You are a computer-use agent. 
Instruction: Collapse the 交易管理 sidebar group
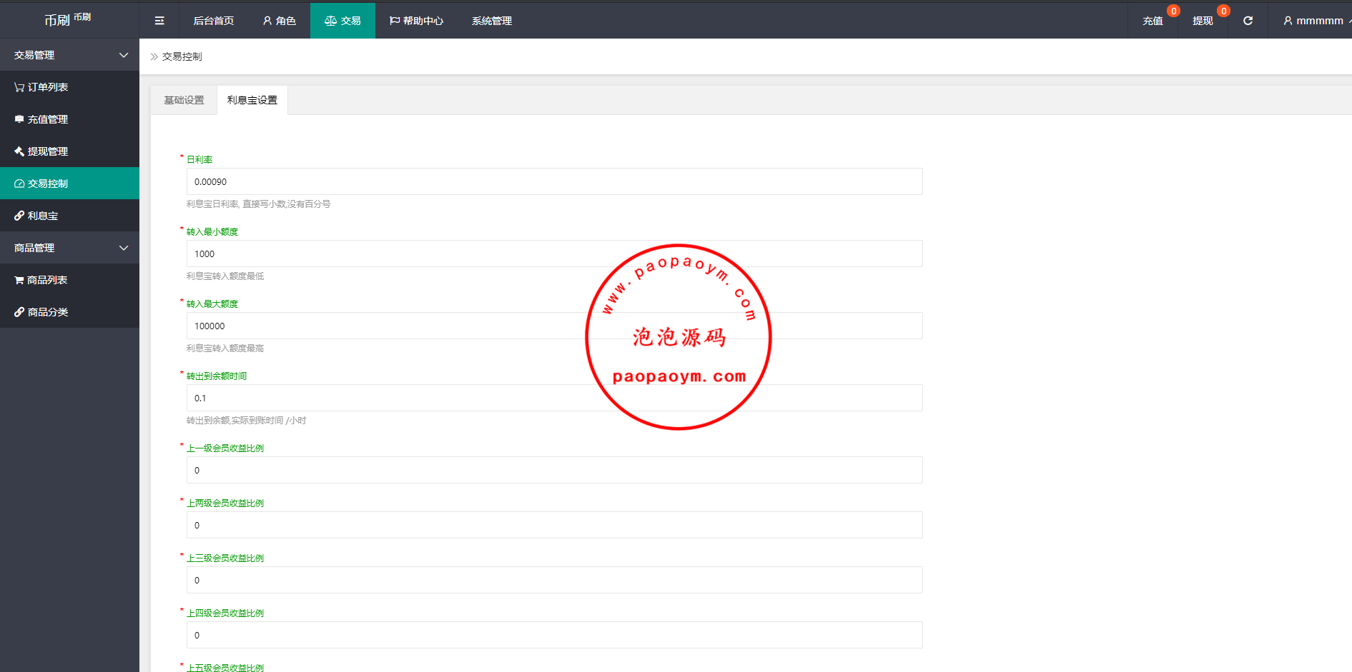click(69, 55)
